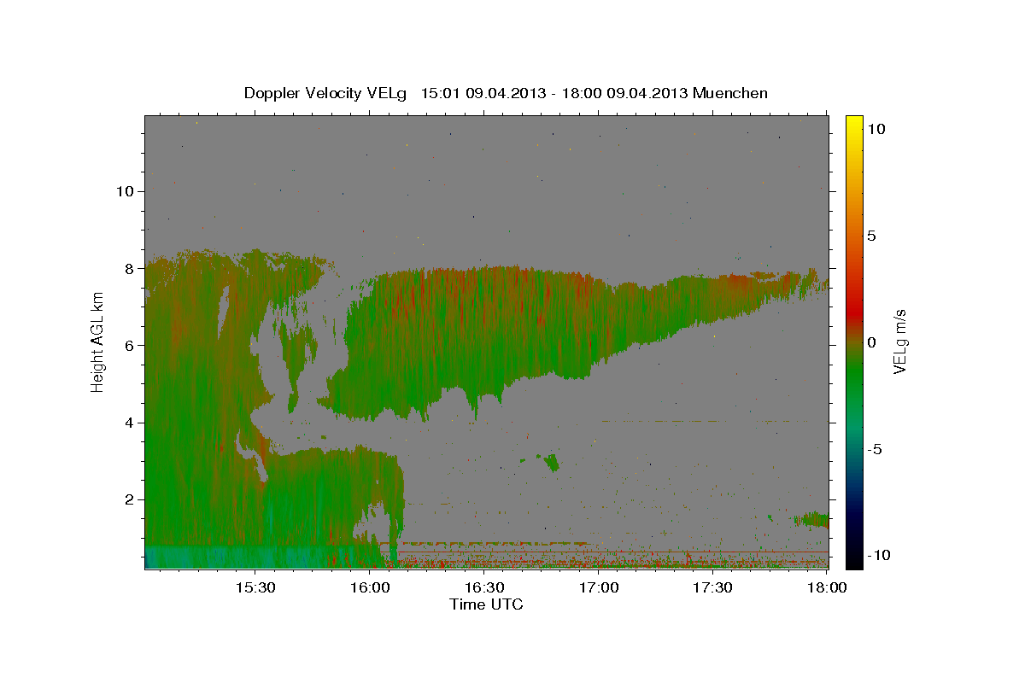1025x683 pixels.
Task: Click the 18:00 time tick label
Action: pos(827,587)
